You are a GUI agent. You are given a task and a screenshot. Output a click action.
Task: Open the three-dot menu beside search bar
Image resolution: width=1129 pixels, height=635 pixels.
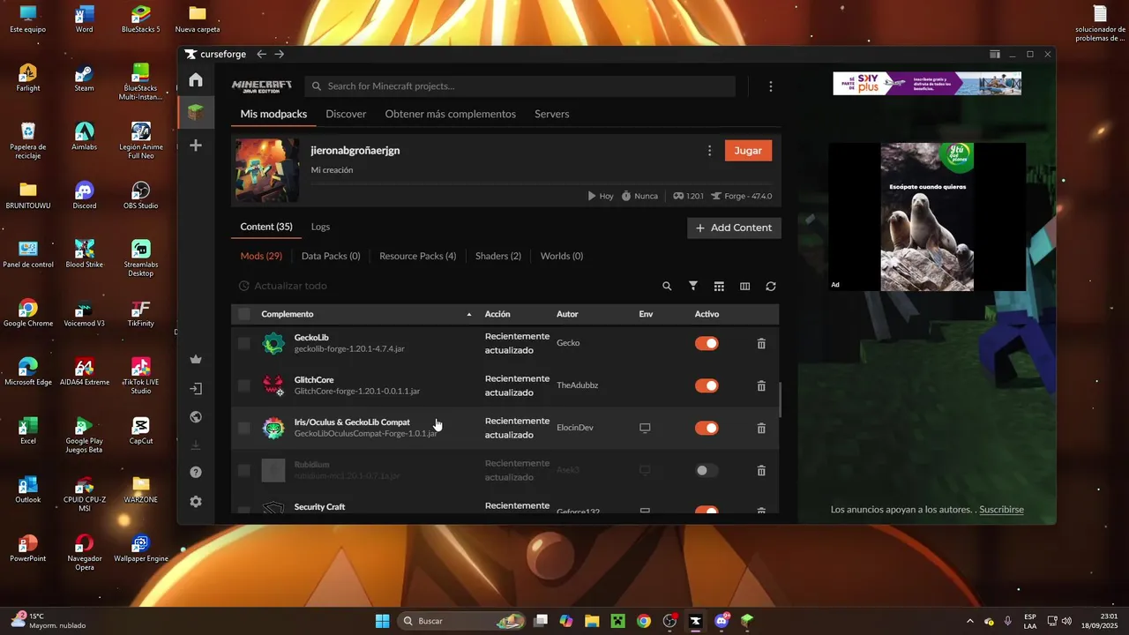[771, 86]
